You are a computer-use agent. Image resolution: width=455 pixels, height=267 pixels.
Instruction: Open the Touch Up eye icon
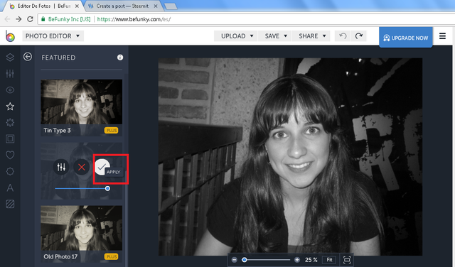pos(10,90)
